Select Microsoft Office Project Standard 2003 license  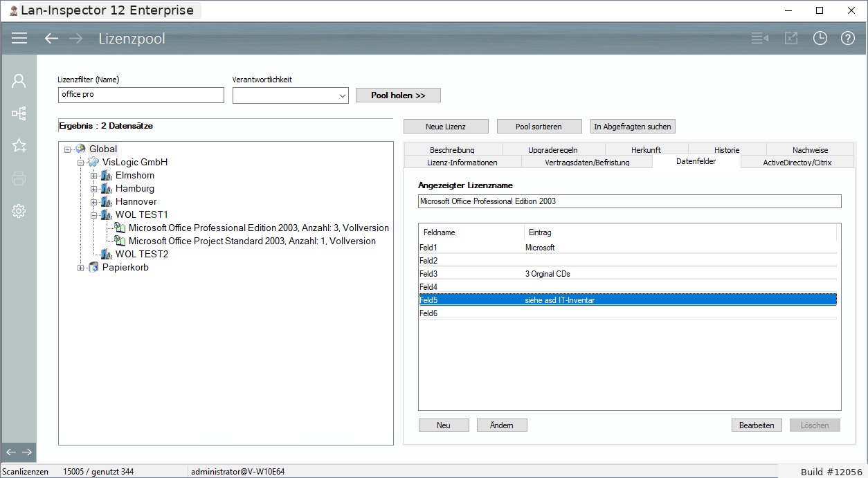pyautogui.click(x=252, y=241)
